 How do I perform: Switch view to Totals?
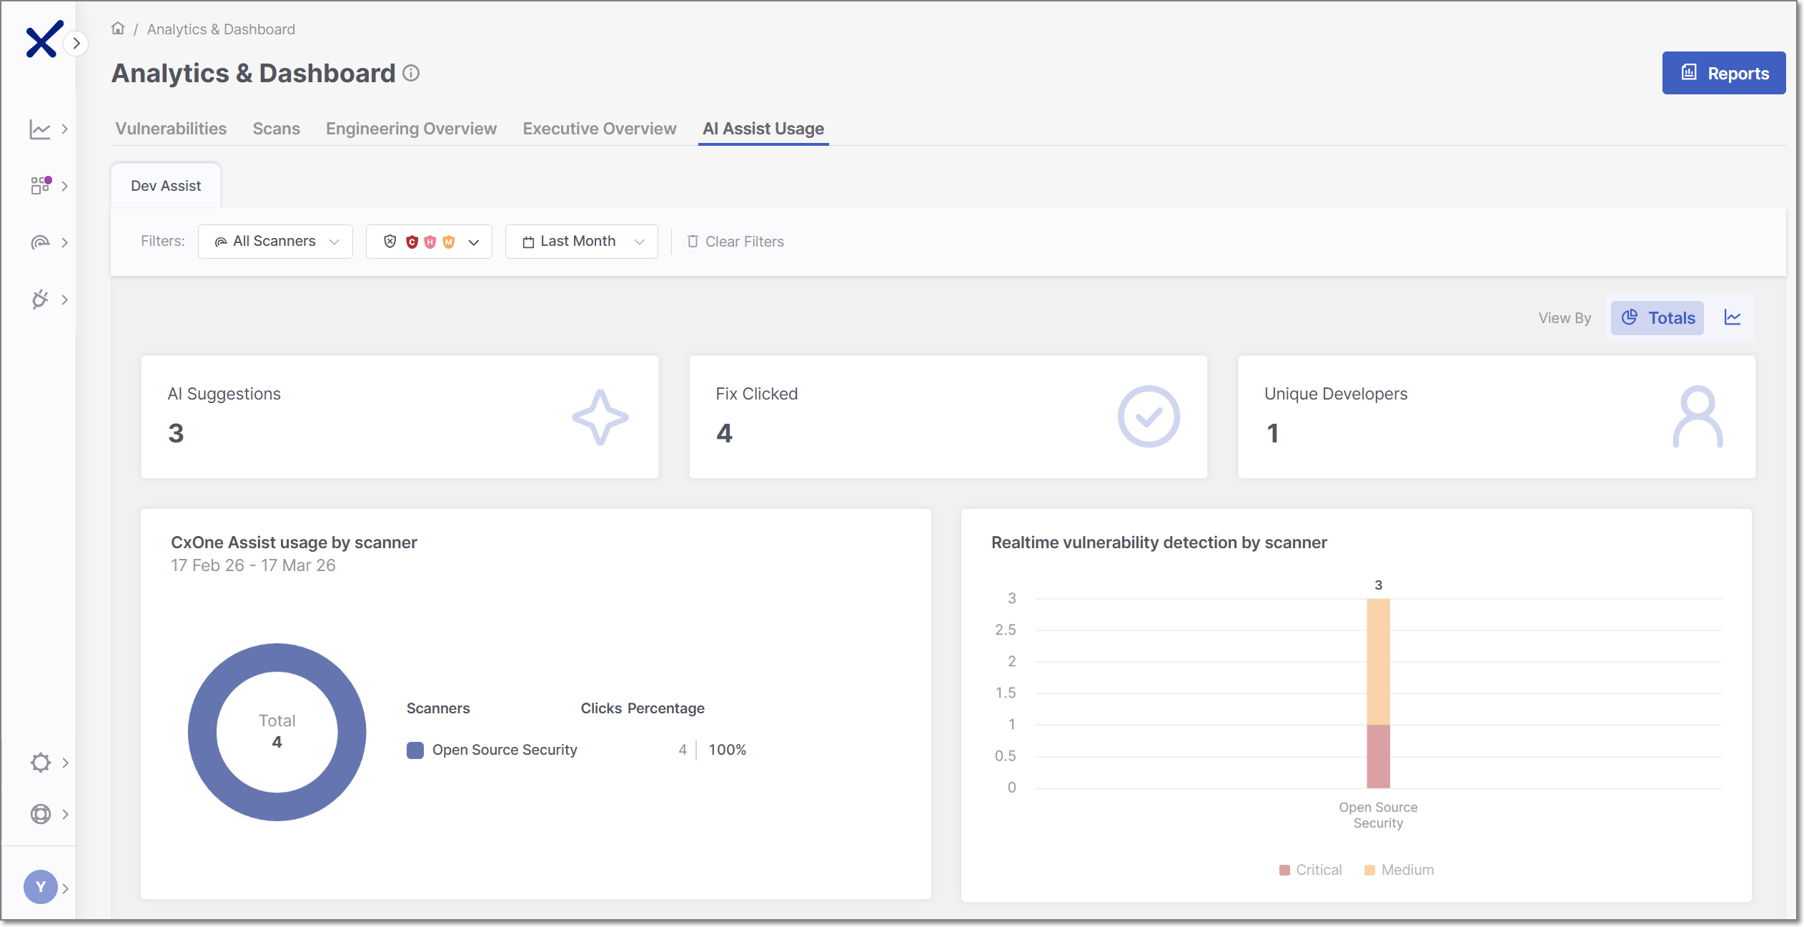tap(1657, 318)
